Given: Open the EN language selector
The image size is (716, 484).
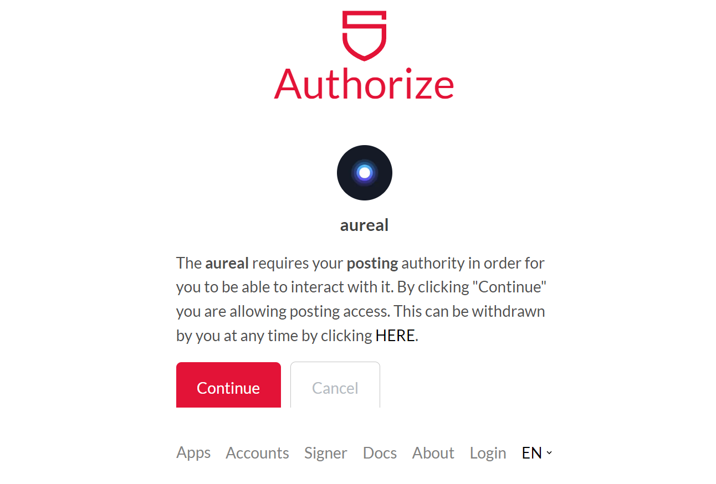Looking at the screenshot, I should tap(537, 453).
